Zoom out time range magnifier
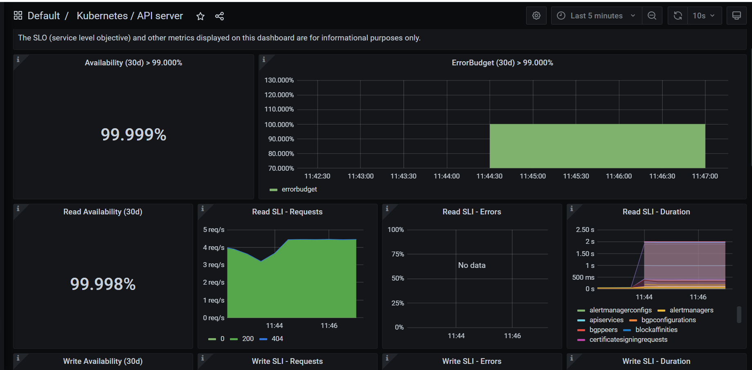 (652, 16)
